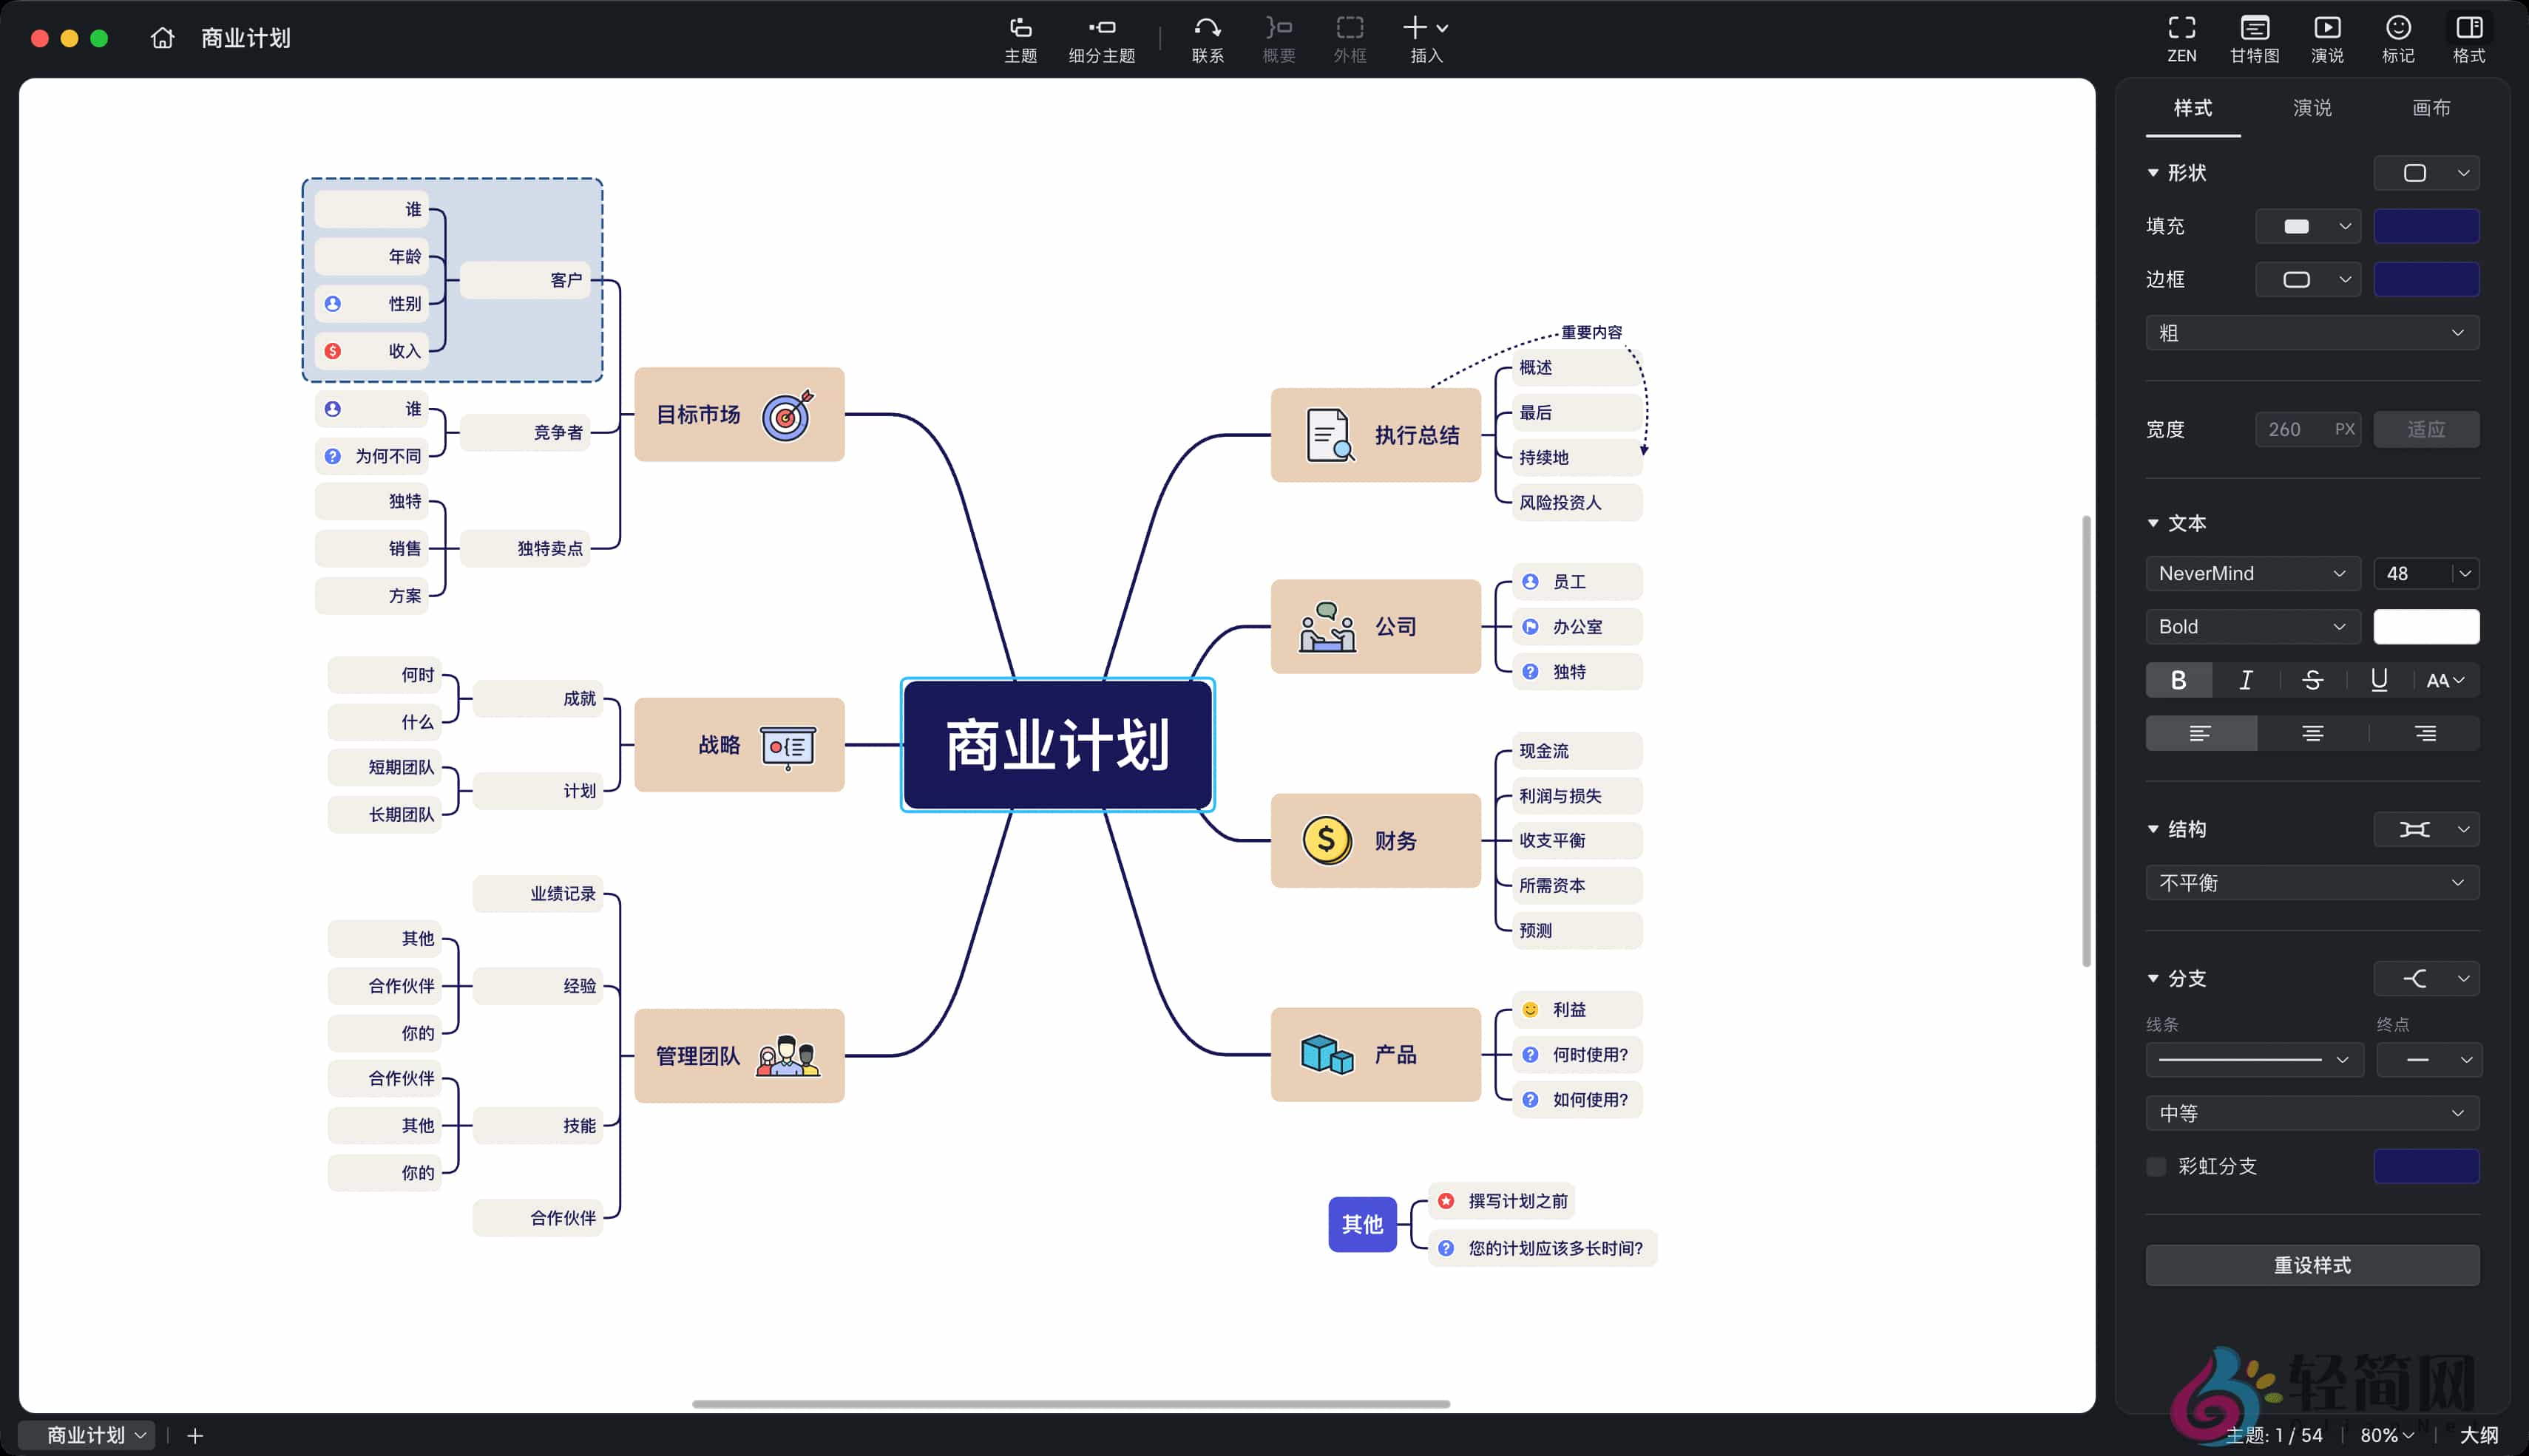Click the 重设样式 reset style button

pyautogui.click(x=2312, y=1265)
